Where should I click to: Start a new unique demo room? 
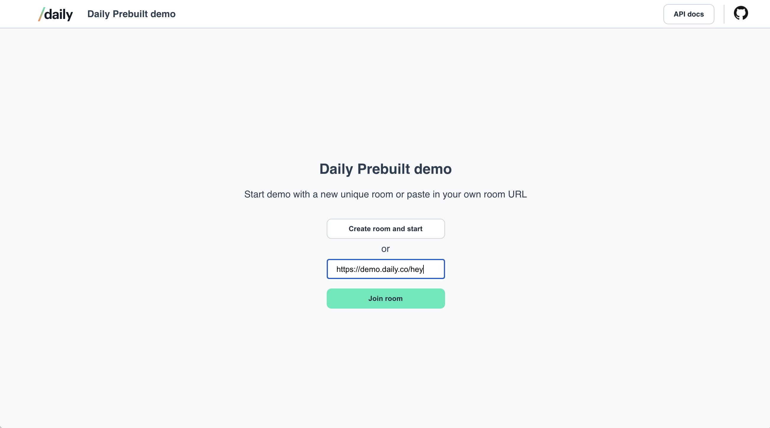coord(386,228)
